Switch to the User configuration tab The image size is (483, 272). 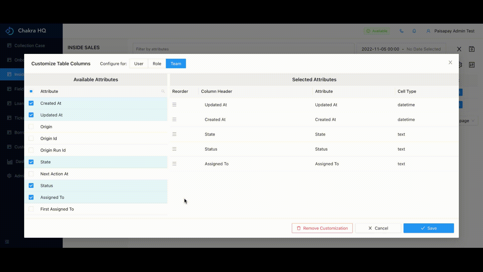pos(138,63)
